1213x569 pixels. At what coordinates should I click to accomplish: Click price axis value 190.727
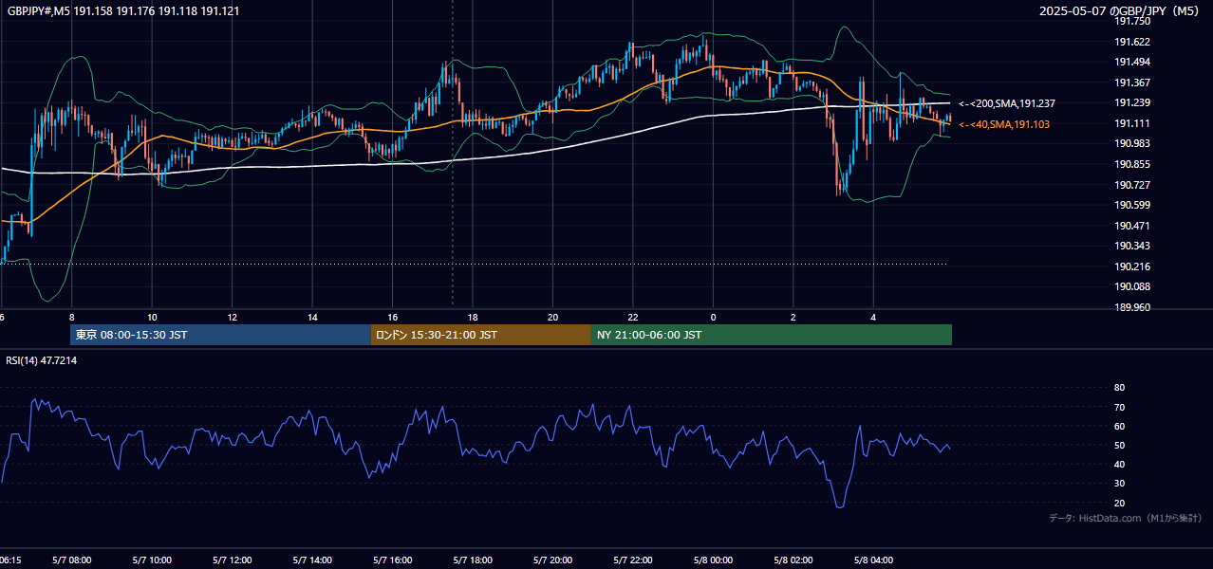tap(1131, 185)
